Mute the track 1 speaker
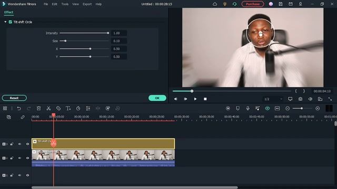This screenshot has height=189, width=337. [19, 175]
